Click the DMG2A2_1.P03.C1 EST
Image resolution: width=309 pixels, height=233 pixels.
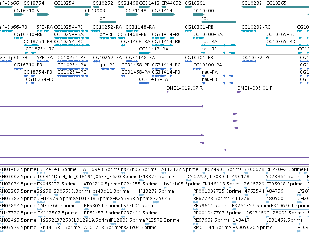click(189, 180)
